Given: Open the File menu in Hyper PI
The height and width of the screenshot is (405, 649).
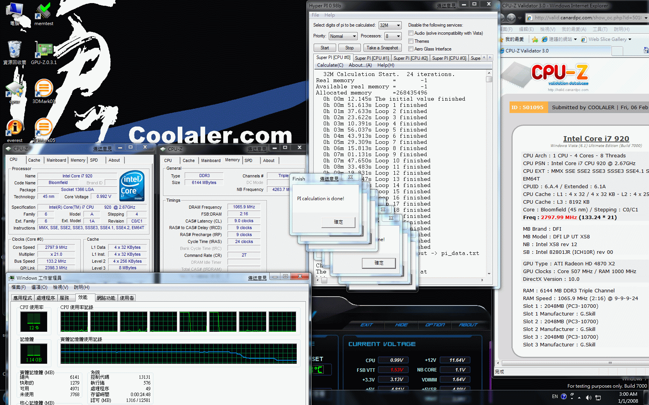Looking at the screenshot, I should [x=315, y=15].
